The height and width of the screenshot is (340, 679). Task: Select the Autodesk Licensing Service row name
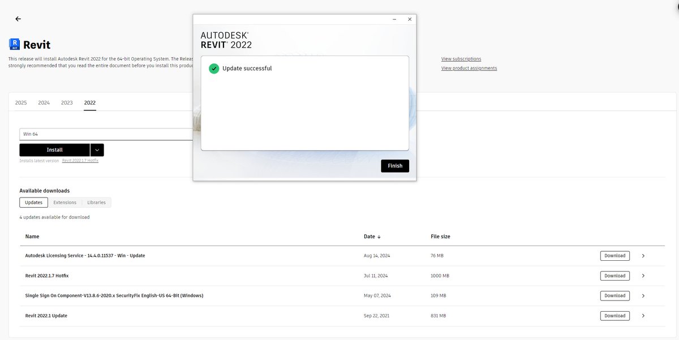[x=85, y=256]
